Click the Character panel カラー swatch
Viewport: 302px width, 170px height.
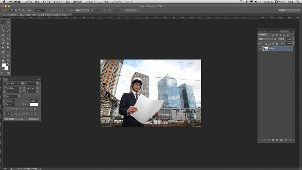pyautogui.click(x=34, y=104)
